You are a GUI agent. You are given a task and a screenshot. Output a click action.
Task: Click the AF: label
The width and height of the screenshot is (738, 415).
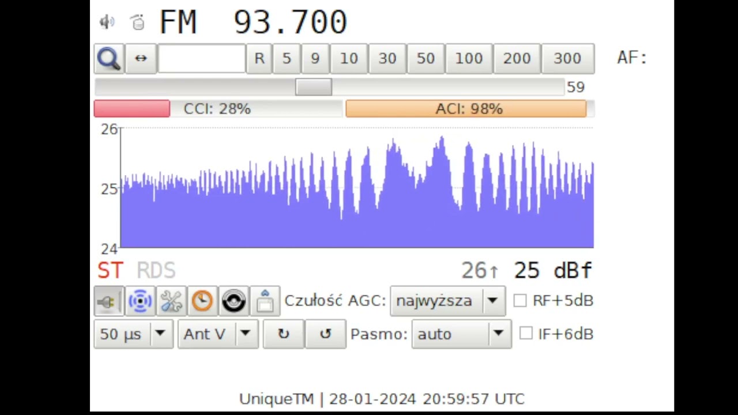point(632,58)
